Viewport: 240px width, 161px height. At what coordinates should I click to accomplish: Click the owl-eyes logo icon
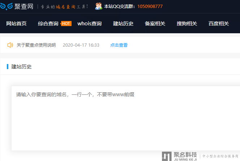(6, 7)
